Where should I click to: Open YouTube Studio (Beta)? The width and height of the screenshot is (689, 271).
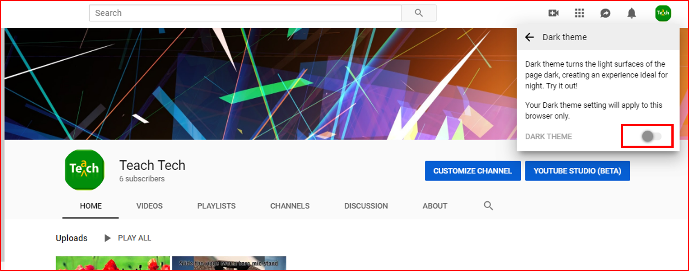(x=577, y=171)
